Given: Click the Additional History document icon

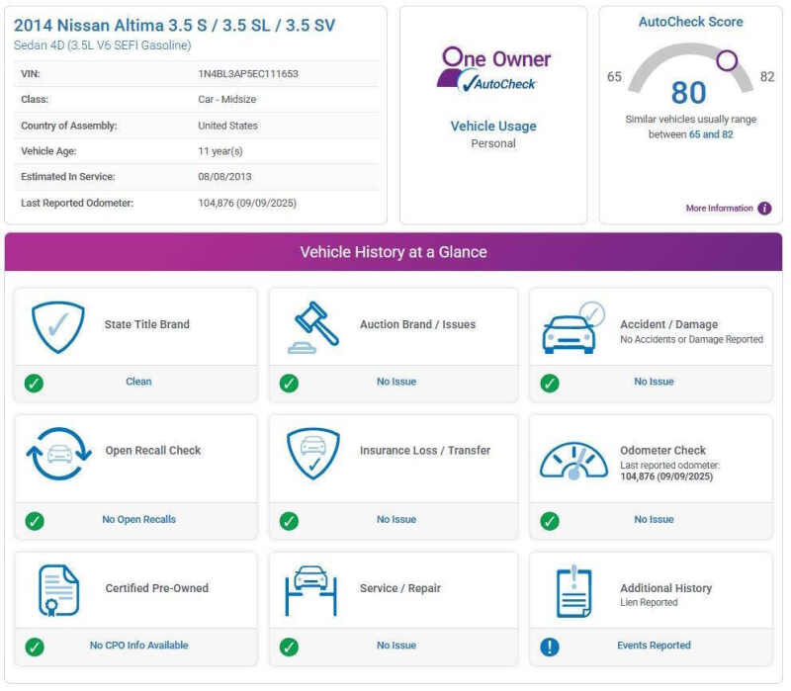Looking at the screenshot, I should (573, 591).
